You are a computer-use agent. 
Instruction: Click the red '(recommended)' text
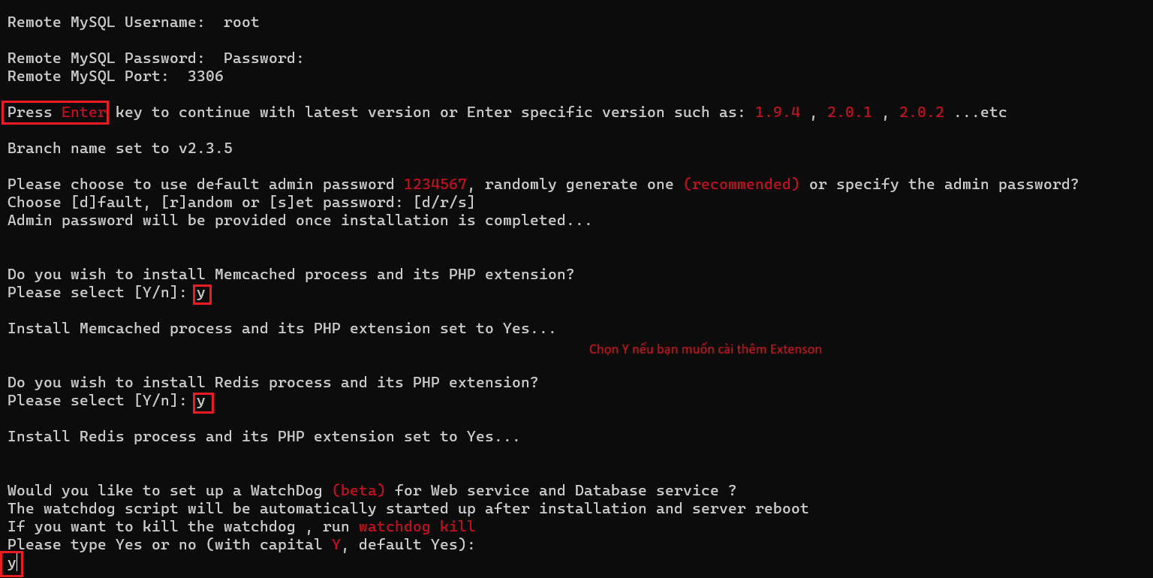click(742, 185)
